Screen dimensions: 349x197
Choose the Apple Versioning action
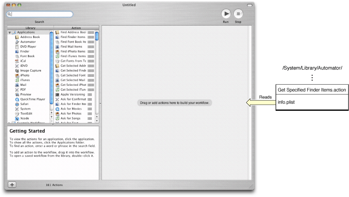73,94
